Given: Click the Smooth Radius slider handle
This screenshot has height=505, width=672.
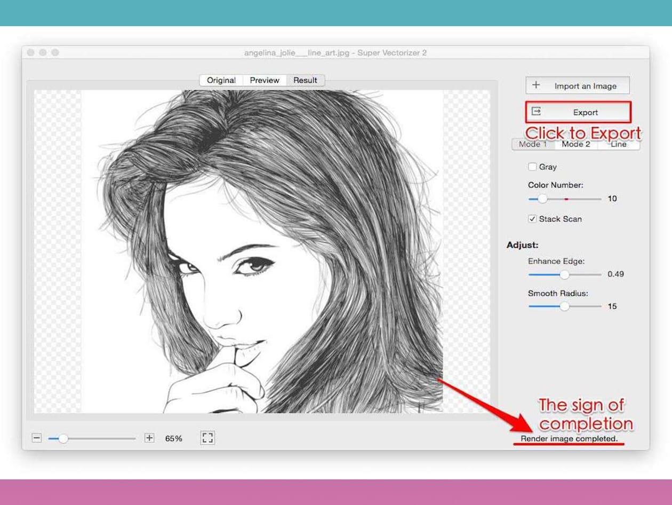Looking at the screenshot, I should click(564, 306).
